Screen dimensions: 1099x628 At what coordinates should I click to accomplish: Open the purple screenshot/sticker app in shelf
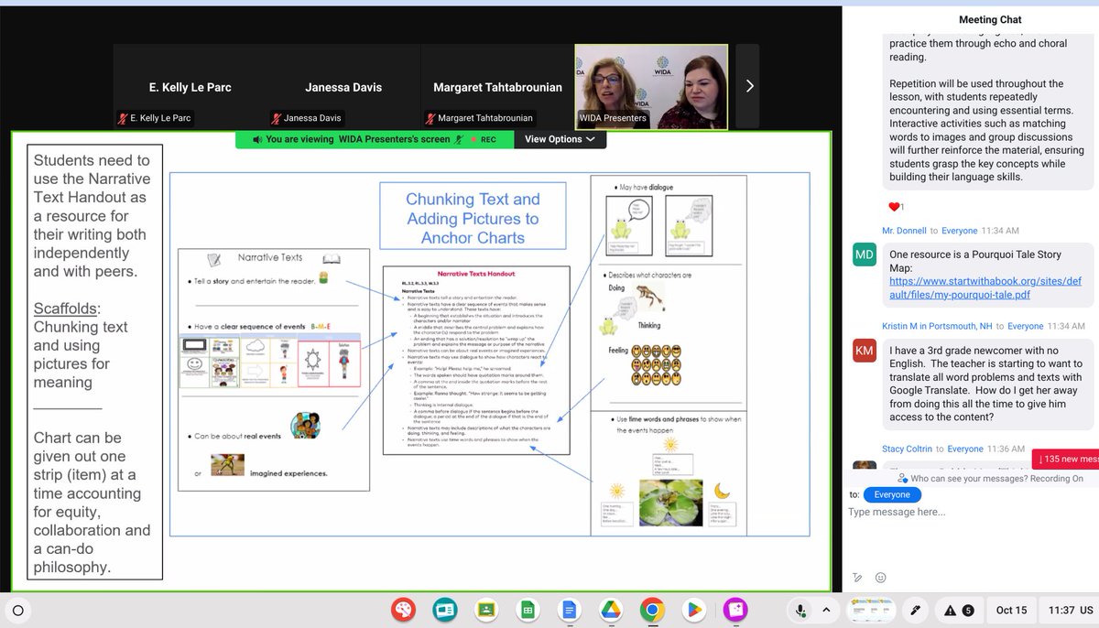(734, 610)
